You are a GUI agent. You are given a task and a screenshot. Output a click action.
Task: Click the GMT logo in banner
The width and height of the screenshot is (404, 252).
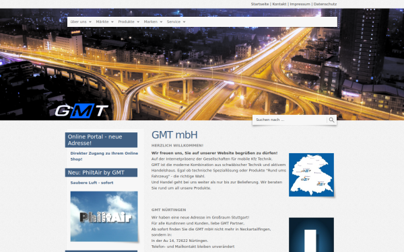(81, 111)
